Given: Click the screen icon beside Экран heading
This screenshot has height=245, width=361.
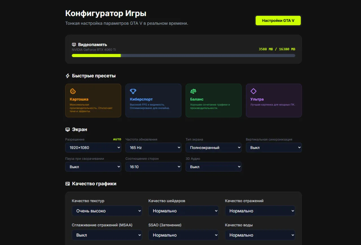Looking at the screenshot, I should click(x=67, y=129).
